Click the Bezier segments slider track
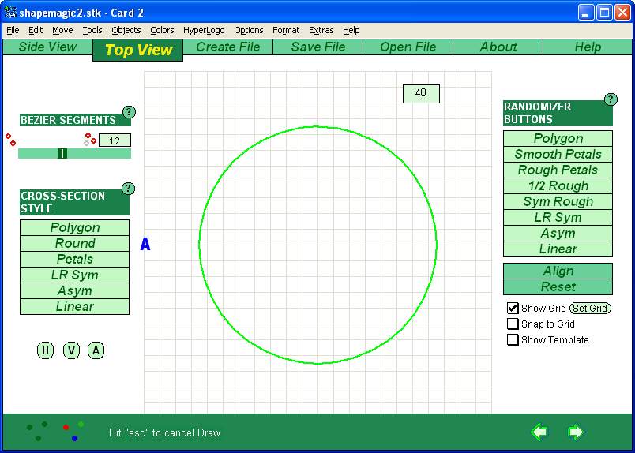The width and height of the screenshot is (635, 453). (95, 153)
